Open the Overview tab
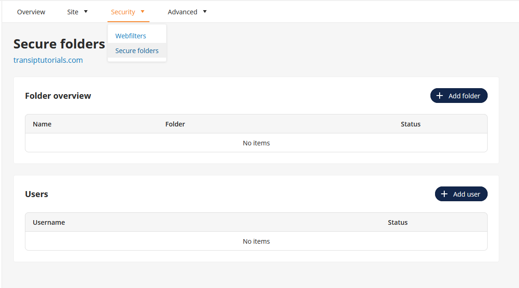 click(31, 12)
